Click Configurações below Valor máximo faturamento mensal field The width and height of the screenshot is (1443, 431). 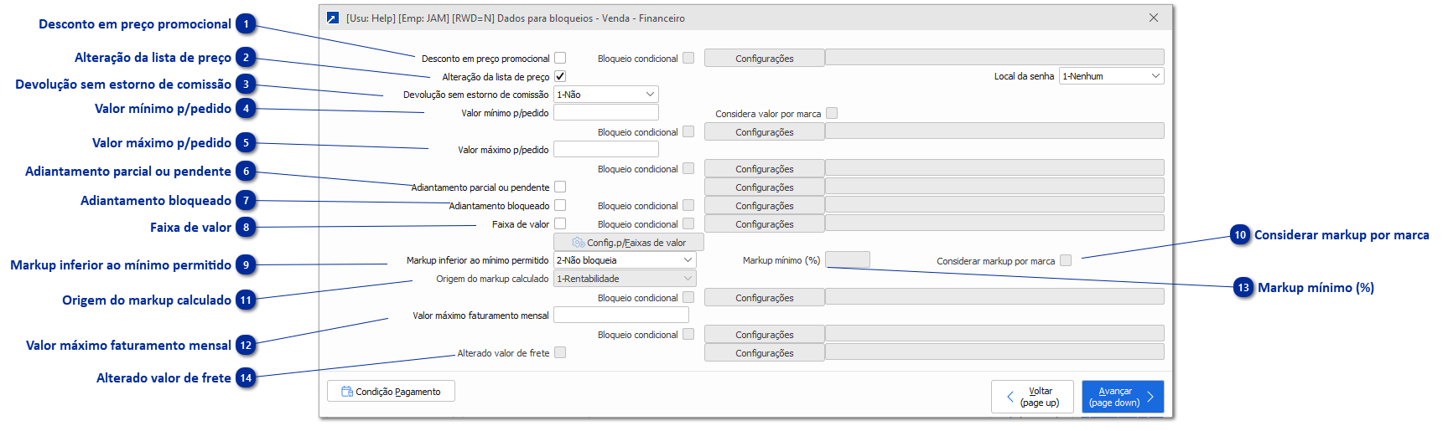(765, 334)
